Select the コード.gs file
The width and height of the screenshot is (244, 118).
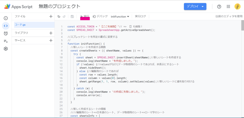pos(34,25)
